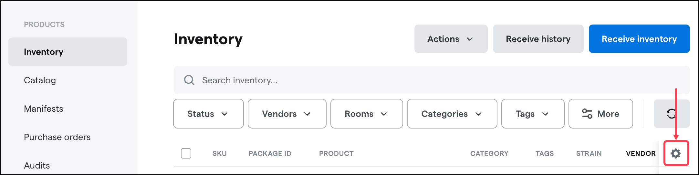Expand the Rooms filter dropdown
Viewport: 699px width, 175px height.
point(367,114)
